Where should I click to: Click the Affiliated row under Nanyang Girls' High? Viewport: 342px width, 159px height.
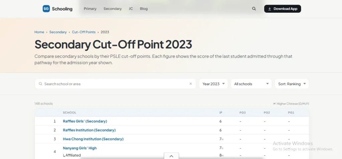(72, 155)
